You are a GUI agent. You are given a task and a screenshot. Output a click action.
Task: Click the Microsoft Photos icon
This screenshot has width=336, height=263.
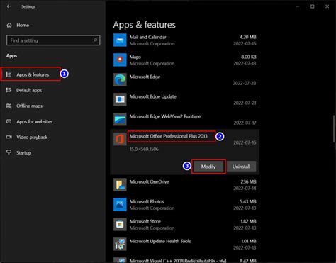click(120, 204)
